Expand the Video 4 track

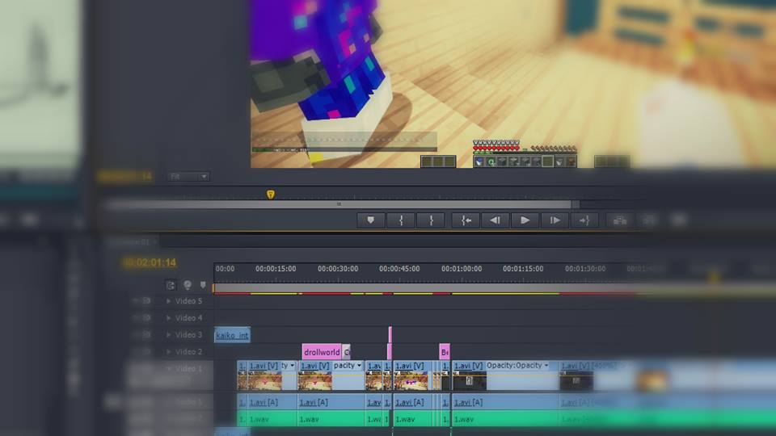(x=169, y=318)
